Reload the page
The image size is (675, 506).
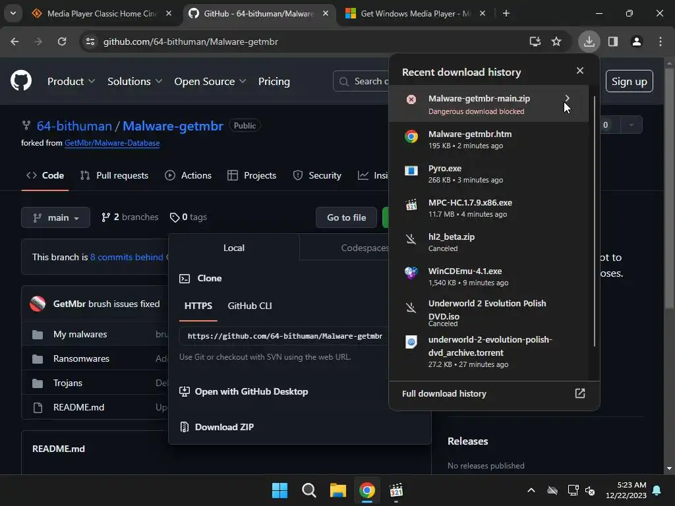pos(62,42)
